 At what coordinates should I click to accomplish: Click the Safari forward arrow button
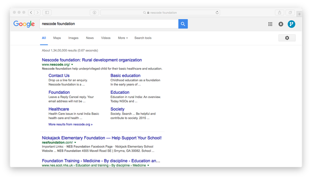tap(37, 13)
